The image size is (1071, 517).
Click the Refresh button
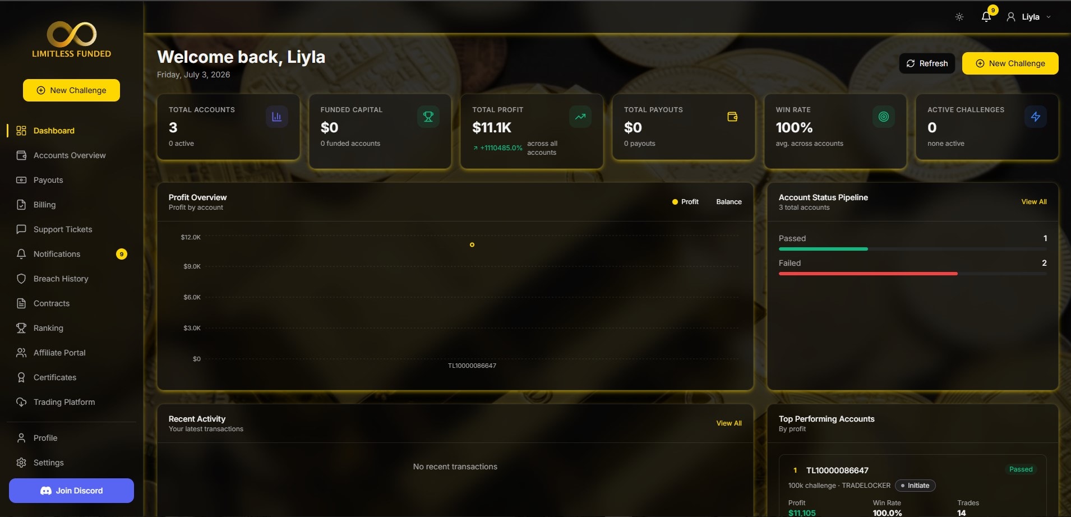click(x=927, y=63)
